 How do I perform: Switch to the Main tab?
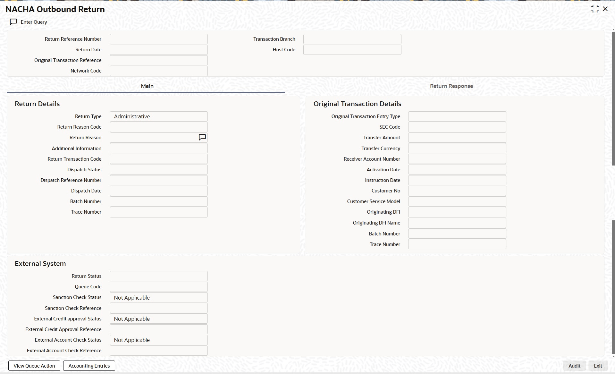click(x=147, y=86)
